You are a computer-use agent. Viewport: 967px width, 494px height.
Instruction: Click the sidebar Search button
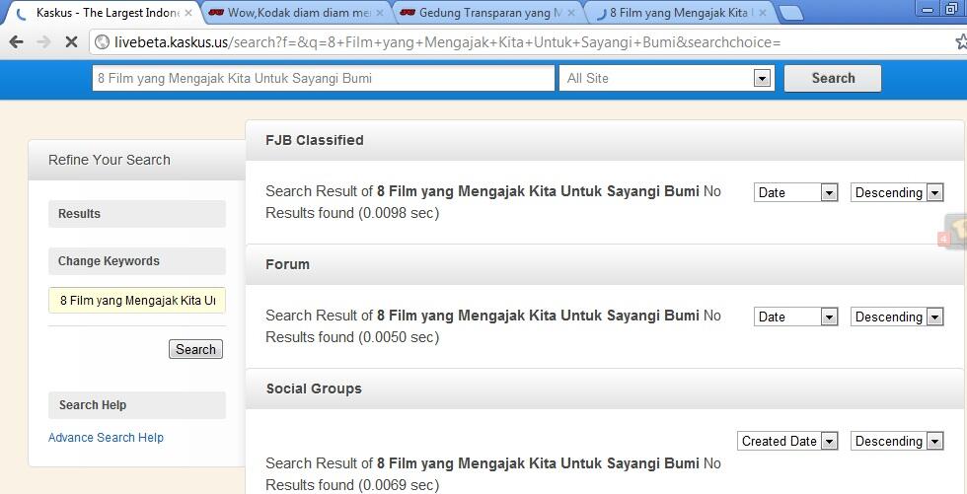click(x=195, y=349)
